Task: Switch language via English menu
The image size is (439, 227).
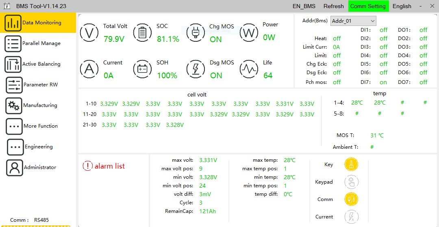Action: coord(402,6)
